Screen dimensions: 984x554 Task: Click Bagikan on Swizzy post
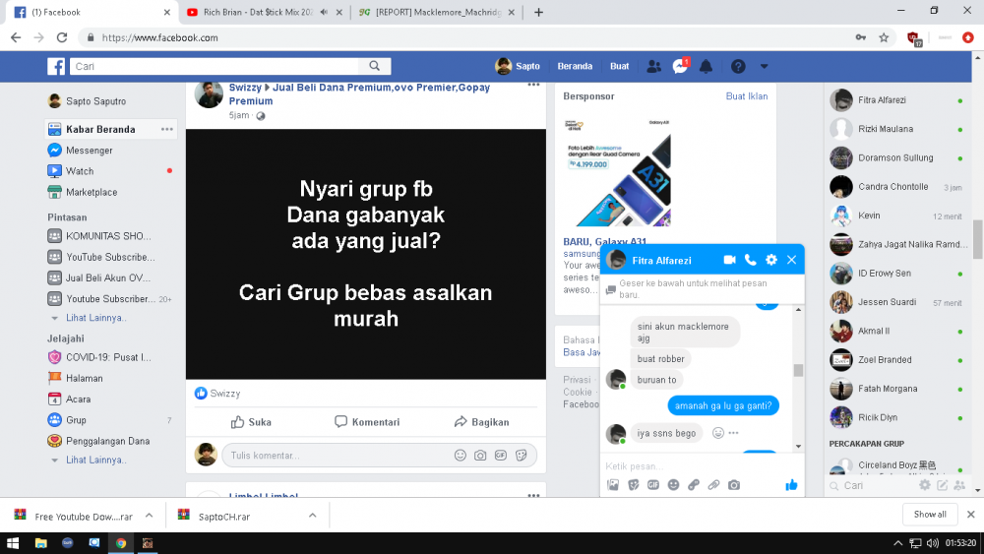click(x=481, y=422)
